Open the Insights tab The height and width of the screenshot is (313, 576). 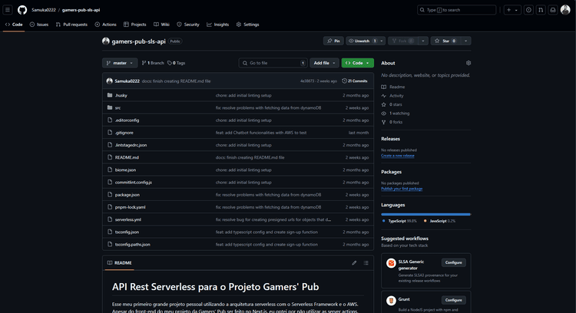[218, 25]
